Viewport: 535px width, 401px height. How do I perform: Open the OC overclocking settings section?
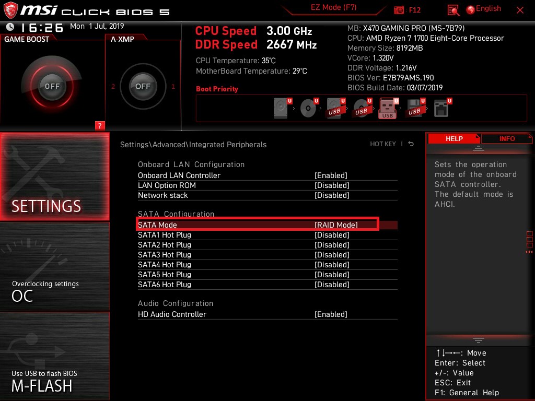[55, 291]
